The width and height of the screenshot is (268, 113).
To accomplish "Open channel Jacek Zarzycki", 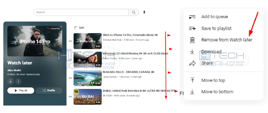I will [x=110, y=77].
